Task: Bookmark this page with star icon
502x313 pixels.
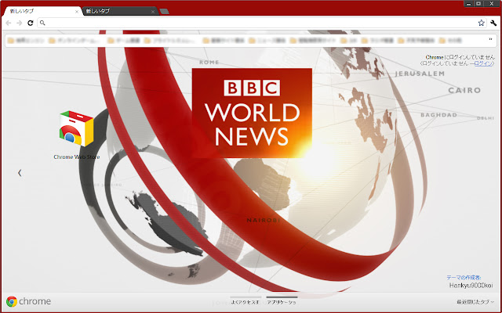Action: (481, 23)
